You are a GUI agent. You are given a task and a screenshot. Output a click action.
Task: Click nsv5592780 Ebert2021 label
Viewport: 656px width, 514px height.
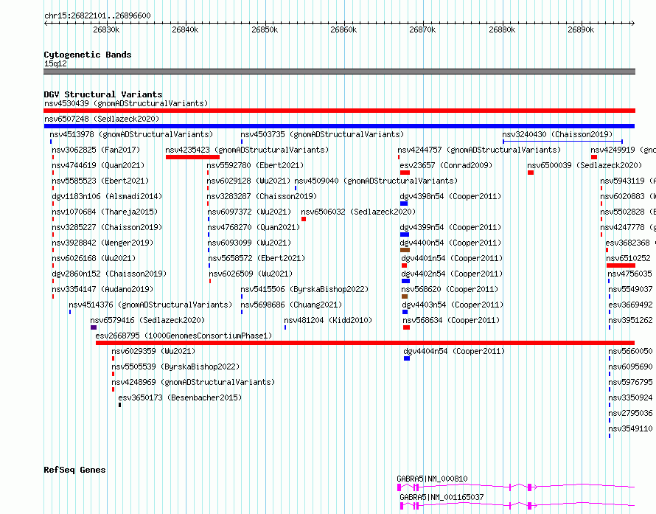click(255, 165)
